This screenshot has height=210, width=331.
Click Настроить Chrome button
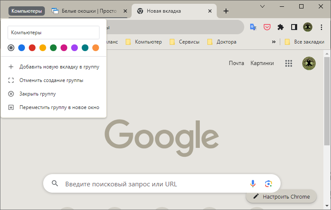click(281, 196)
